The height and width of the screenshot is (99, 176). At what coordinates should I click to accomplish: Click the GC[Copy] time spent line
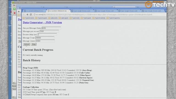[x=39, y=92]
